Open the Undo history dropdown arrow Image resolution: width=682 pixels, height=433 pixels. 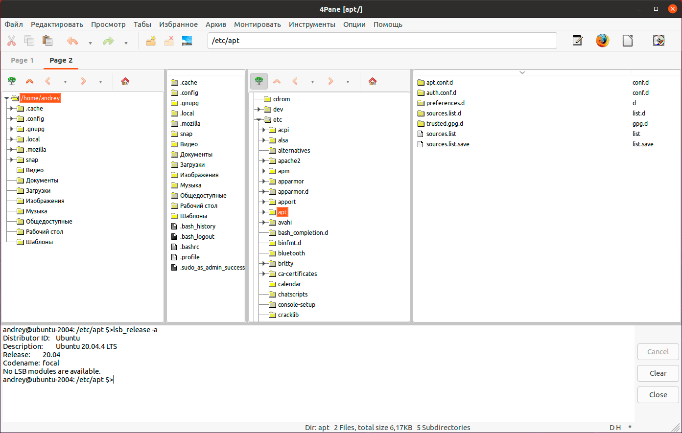tap(90, 43)
